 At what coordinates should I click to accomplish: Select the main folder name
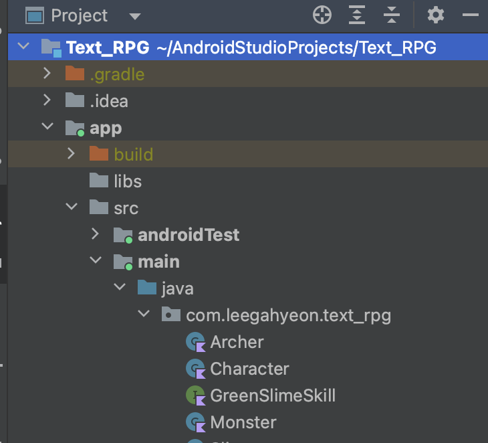point(158,262)
